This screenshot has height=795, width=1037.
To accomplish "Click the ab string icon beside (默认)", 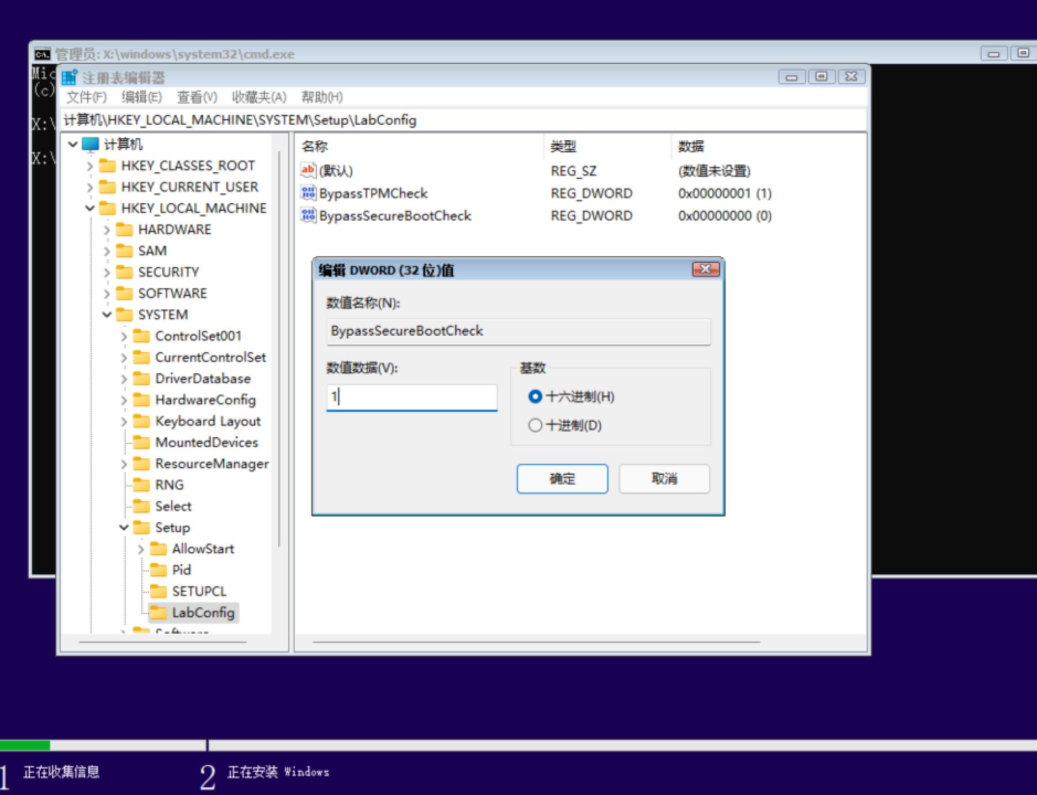I will (x=308, y=170).
